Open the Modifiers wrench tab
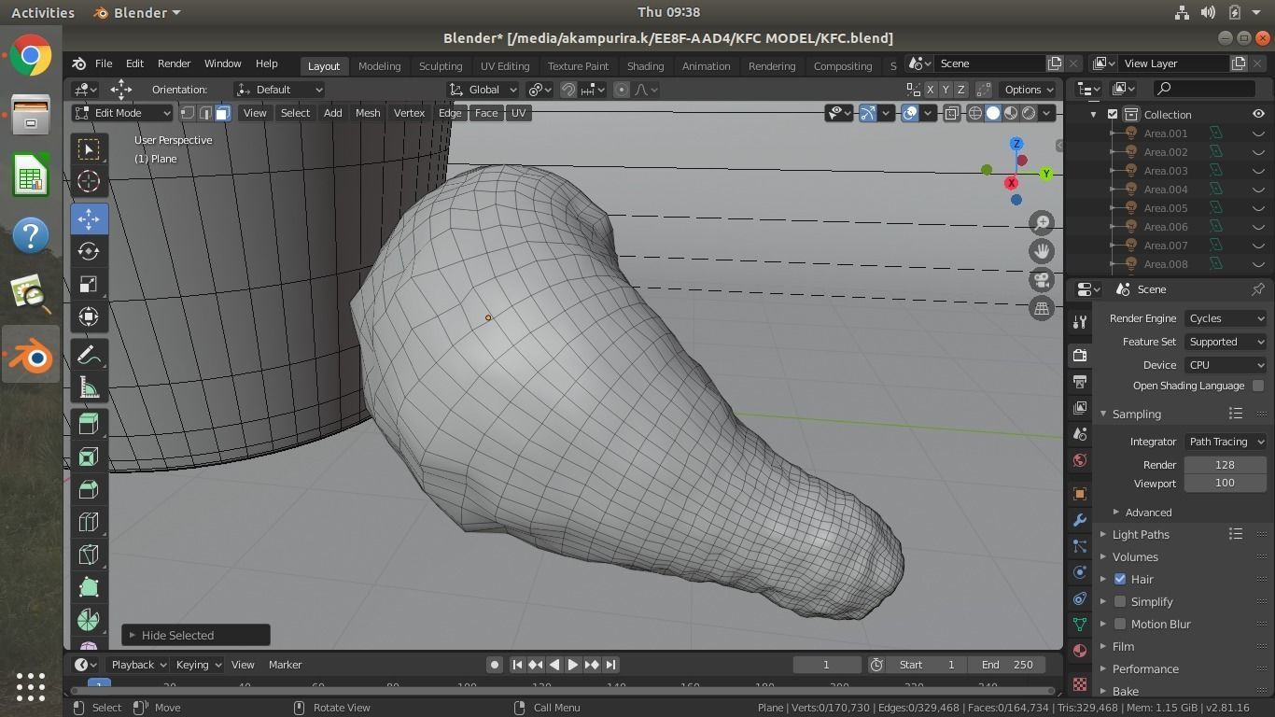This screenshot has width=1275, height=717. 1080,520
